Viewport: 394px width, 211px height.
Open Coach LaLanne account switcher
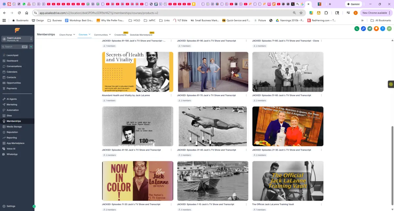tap(17, 39)
